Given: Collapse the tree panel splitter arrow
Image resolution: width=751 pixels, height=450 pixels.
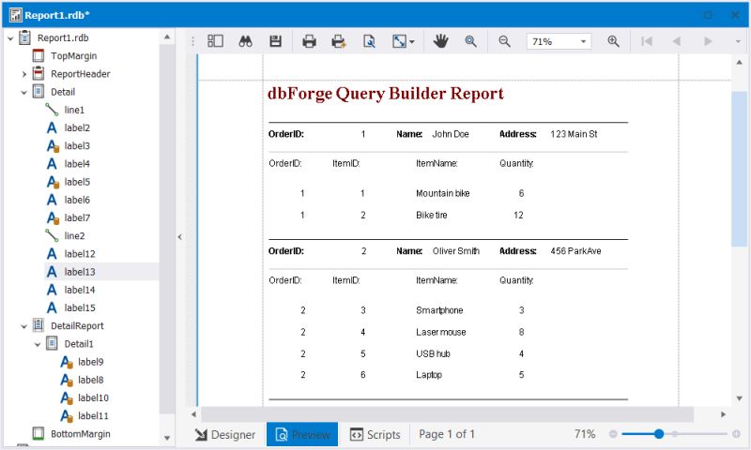Looking at the screenshot, I should [x=179, y=236].
